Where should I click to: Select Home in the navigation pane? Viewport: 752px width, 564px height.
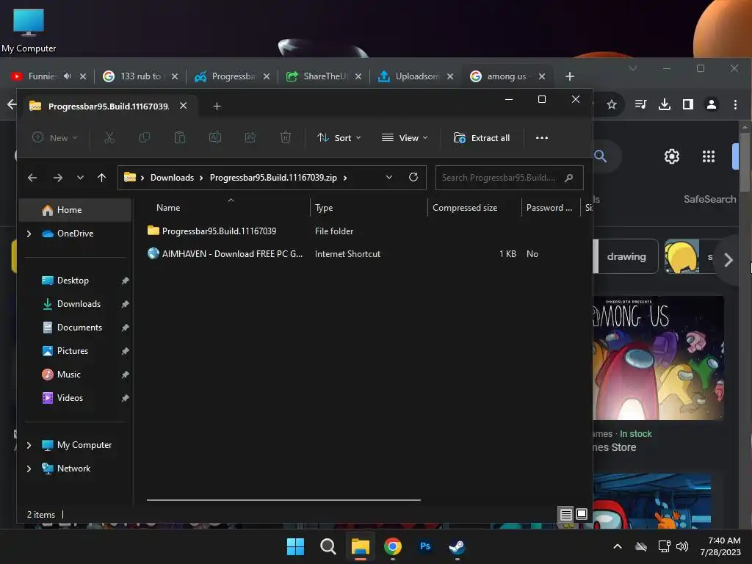75,210
